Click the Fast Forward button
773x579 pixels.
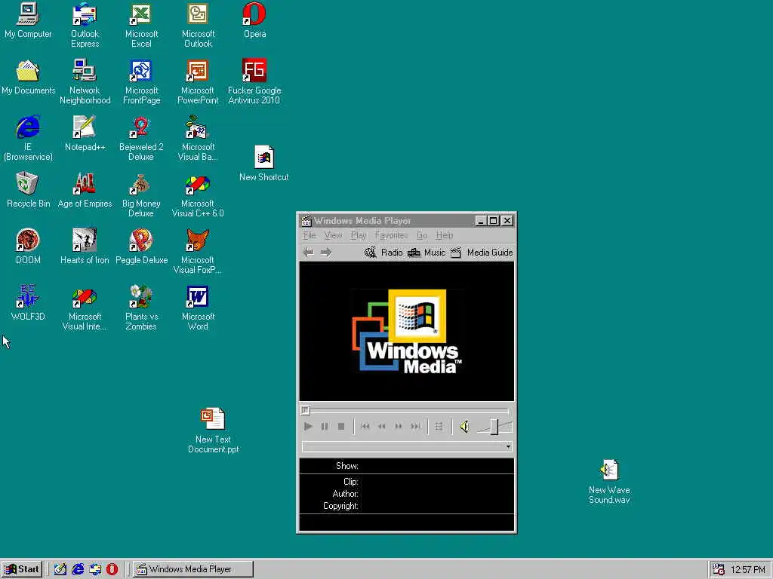click(399, 427)
